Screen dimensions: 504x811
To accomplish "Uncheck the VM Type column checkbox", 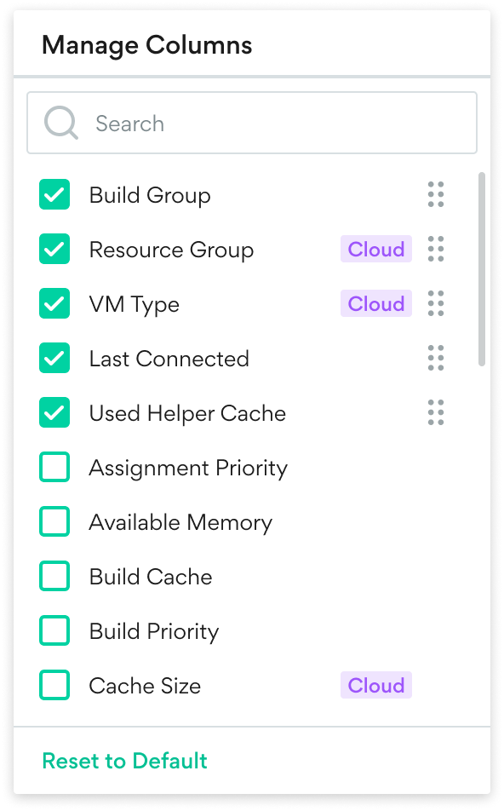I will click(x=54, y=303).
